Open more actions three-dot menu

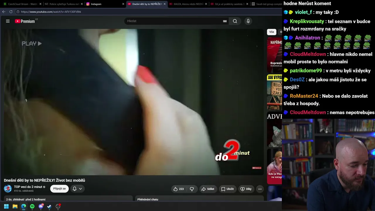[260, 189]
